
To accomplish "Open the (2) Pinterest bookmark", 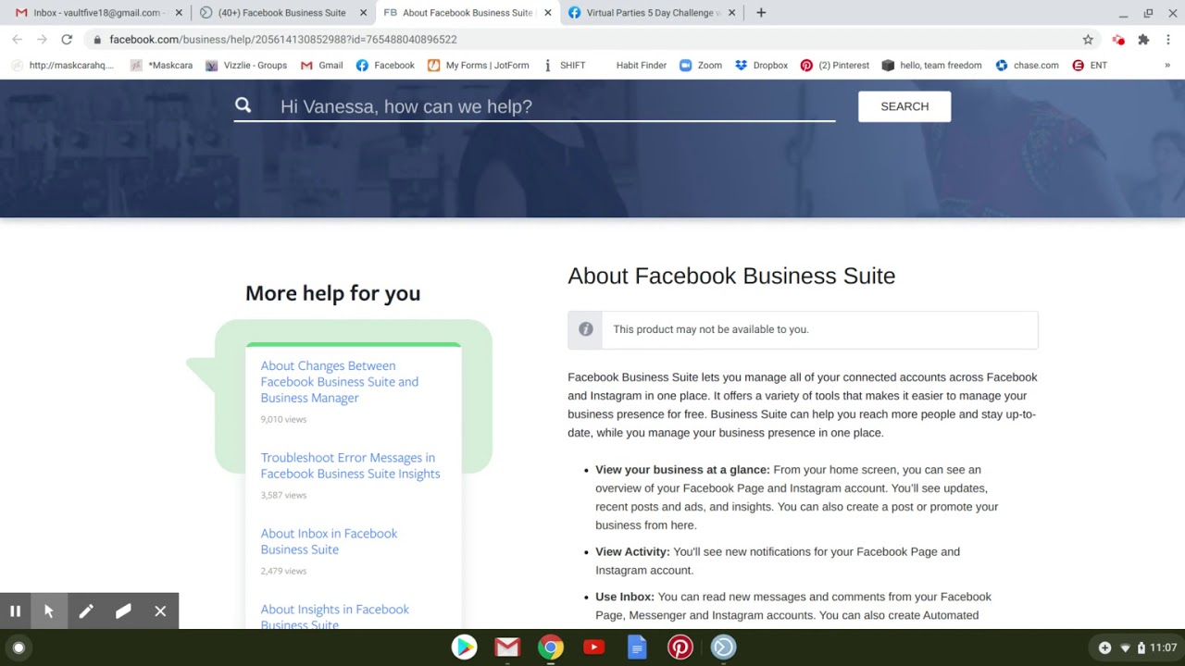I will coord(835,66).
